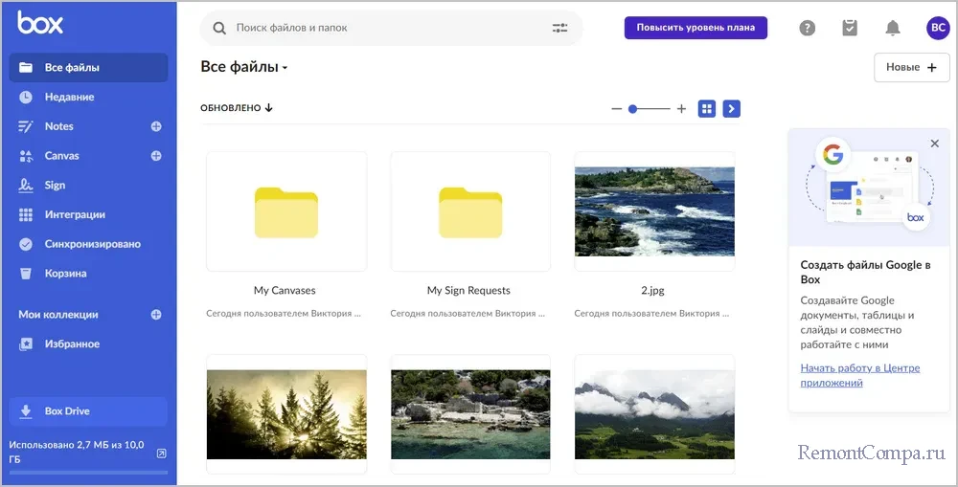Open the Новые creation dropdown
This screenshot has width=958, height=487.
tap(911, 67)
